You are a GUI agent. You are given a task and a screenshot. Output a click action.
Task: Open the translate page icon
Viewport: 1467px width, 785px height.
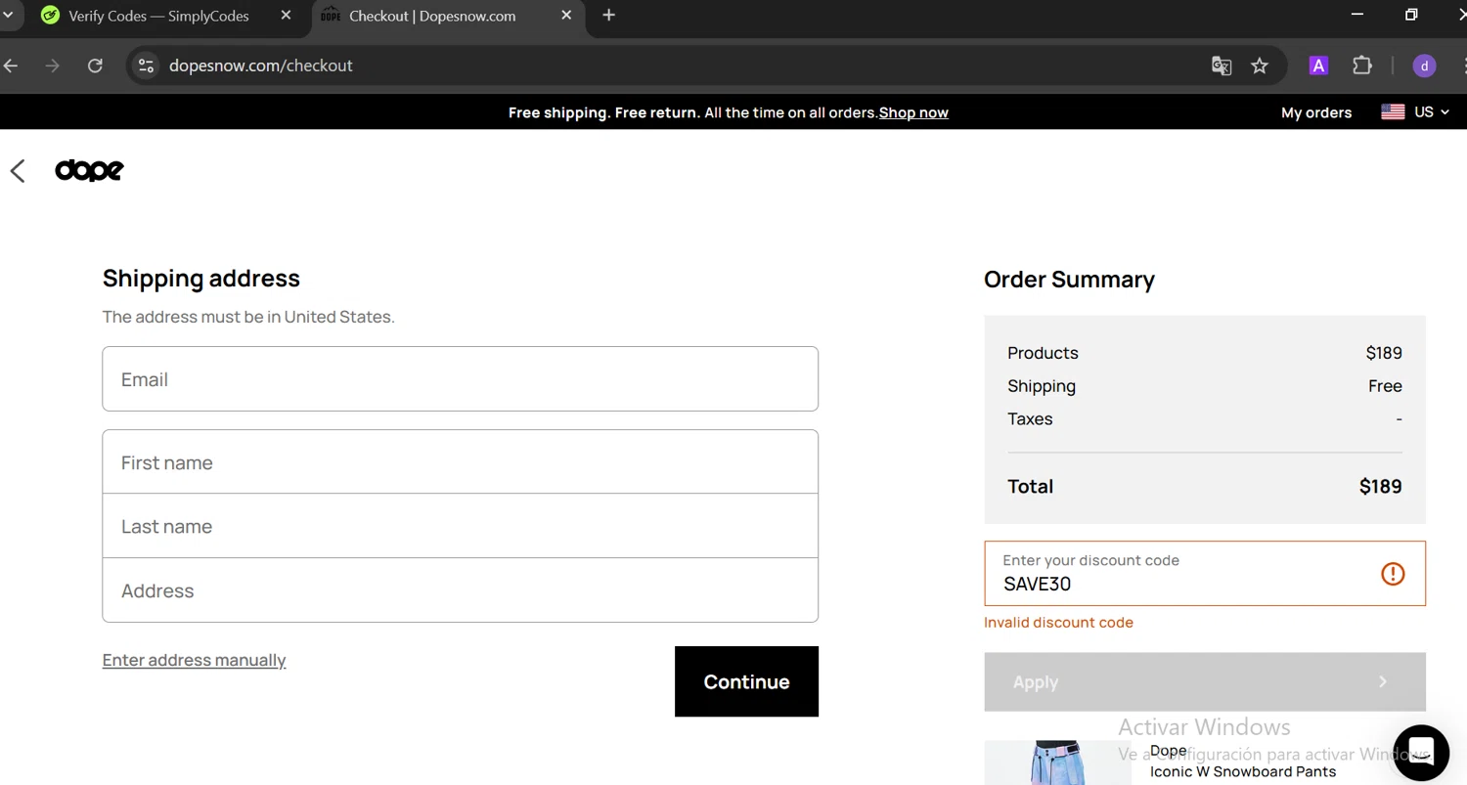[x=1222, y=65]
